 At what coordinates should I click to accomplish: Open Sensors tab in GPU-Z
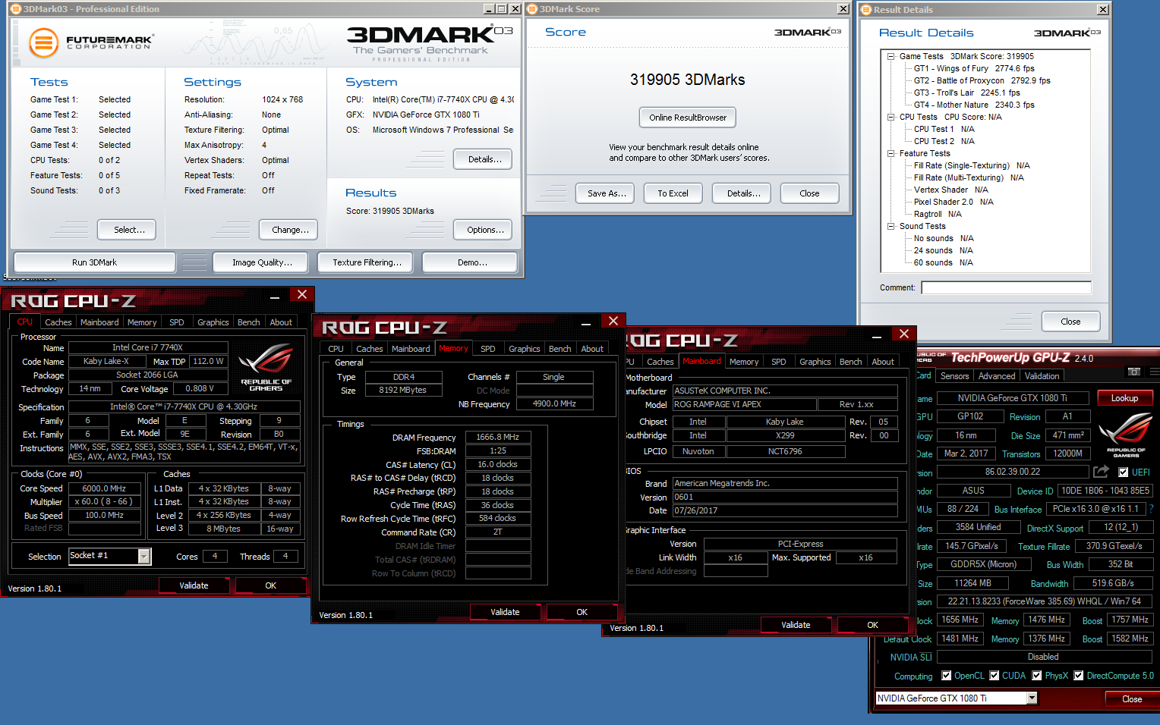954,376
